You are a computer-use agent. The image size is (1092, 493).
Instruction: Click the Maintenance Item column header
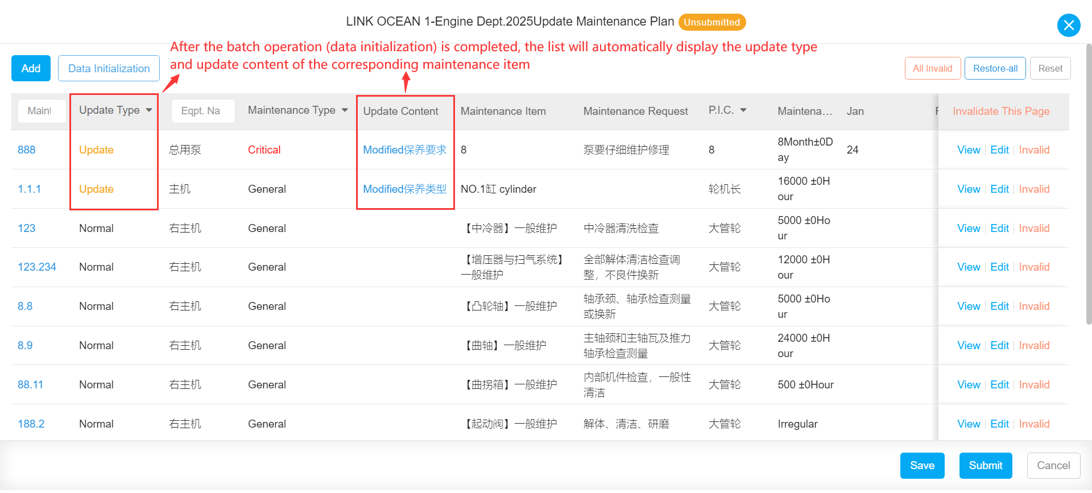(x=503, y=111)
